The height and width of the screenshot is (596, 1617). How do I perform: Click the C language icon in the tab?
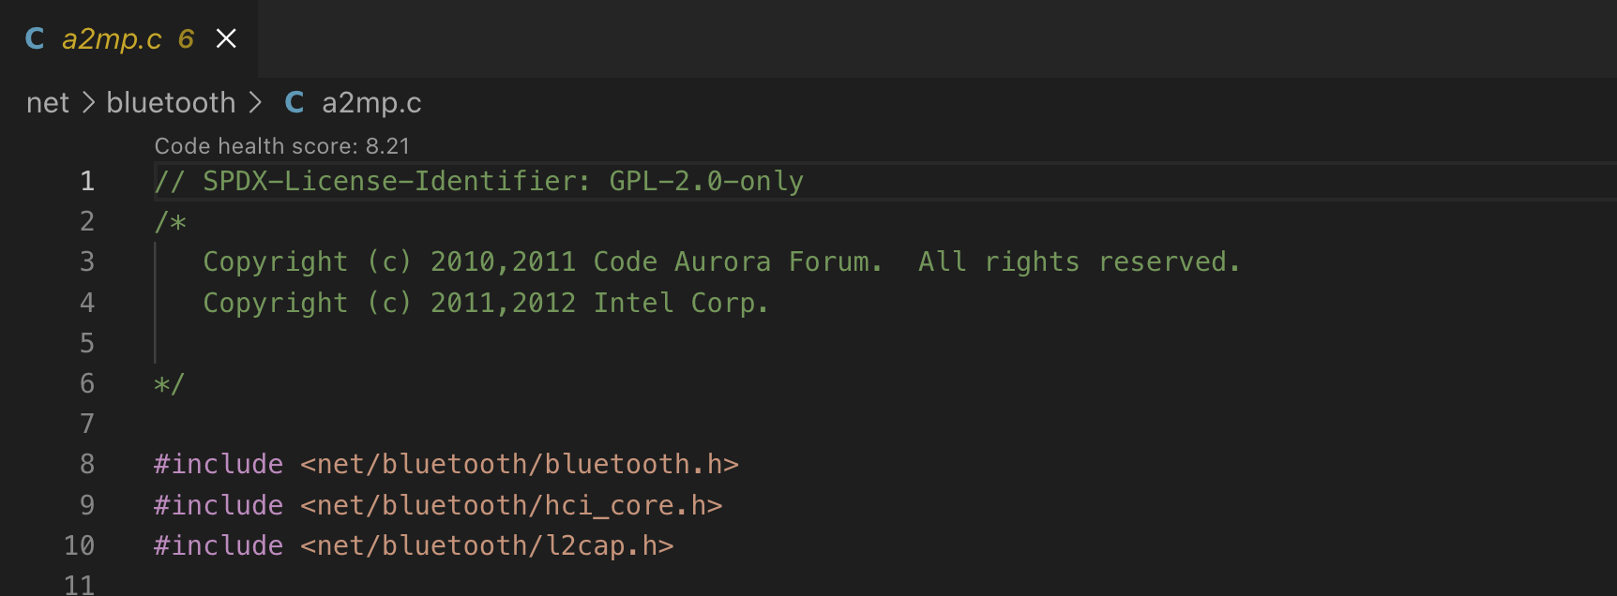[34, 38]
